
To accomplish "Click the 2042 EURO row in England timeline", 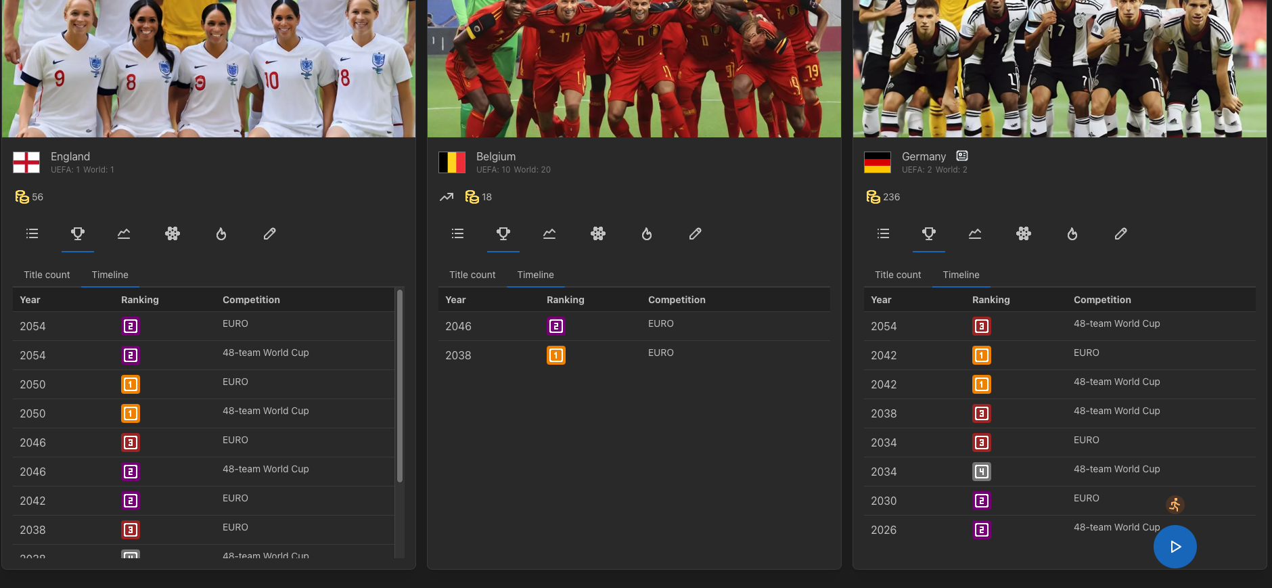I will click(204, 501).
